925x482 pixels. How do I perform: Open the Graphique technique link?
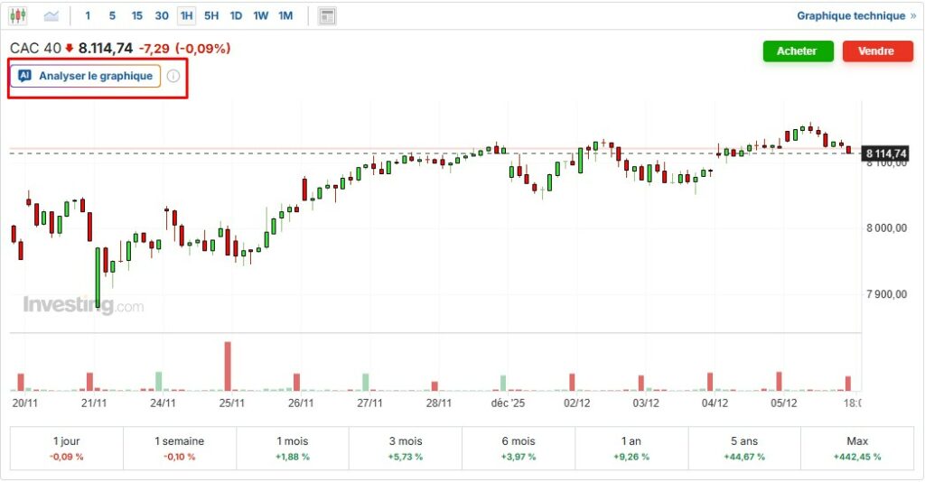click(x=850, y=15)
